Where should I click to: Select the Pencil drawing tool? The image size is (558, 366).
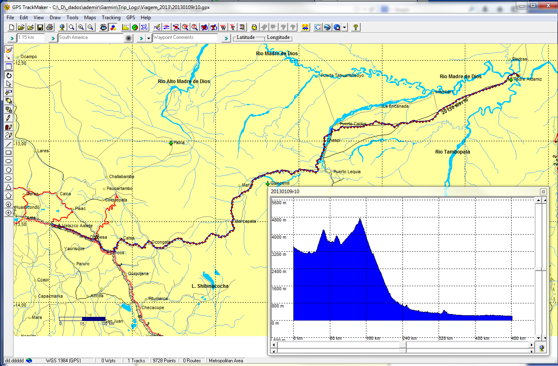9,118
